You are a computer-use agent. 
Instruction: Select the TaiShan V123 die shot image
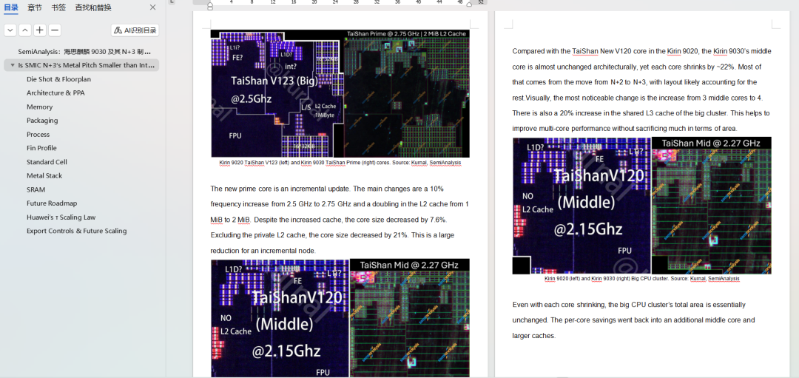click(x=340, y=93)
